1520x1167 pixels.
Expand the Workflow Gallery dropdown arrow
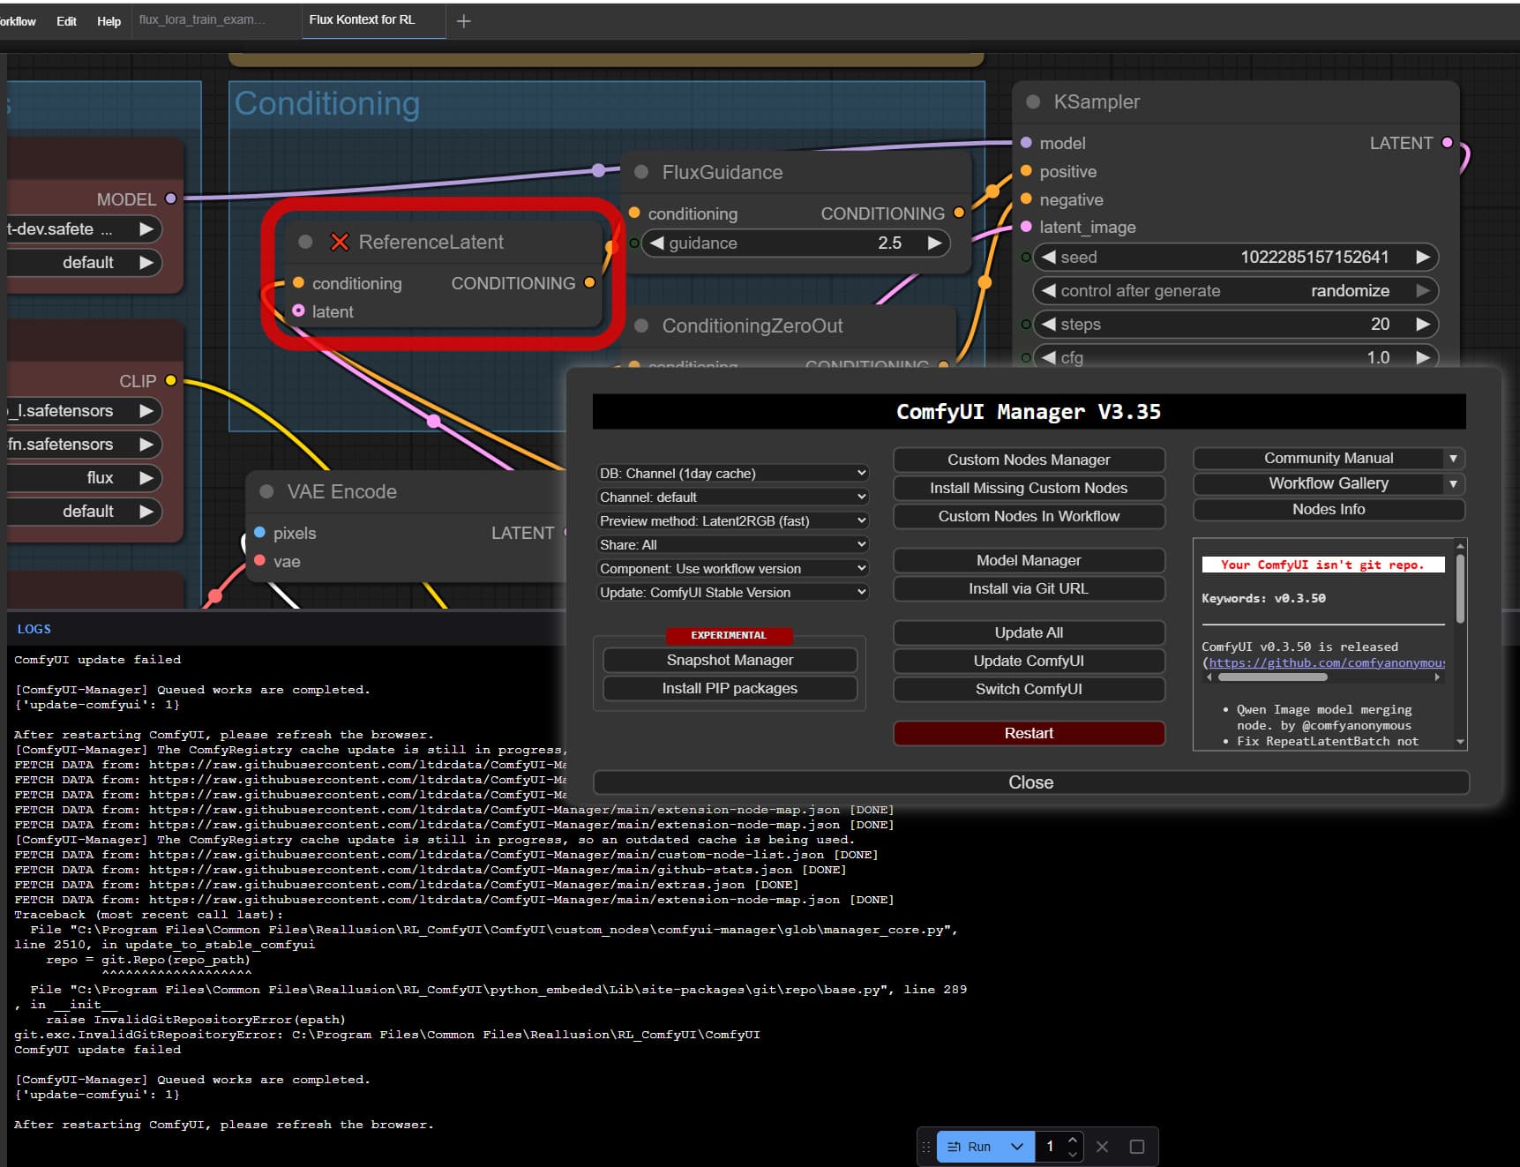pyautogui.click(x=1453, y=483)
